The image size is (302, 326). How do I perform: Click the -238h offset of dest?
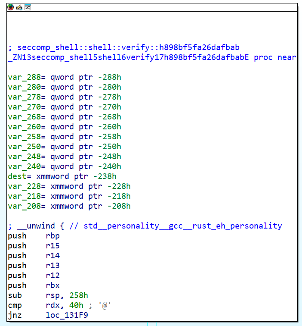[105, 176]
